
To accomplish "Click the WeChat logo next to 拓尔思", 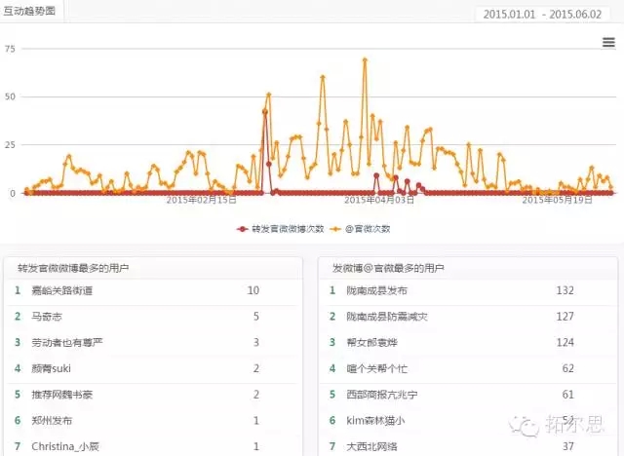I will (528, 427).
